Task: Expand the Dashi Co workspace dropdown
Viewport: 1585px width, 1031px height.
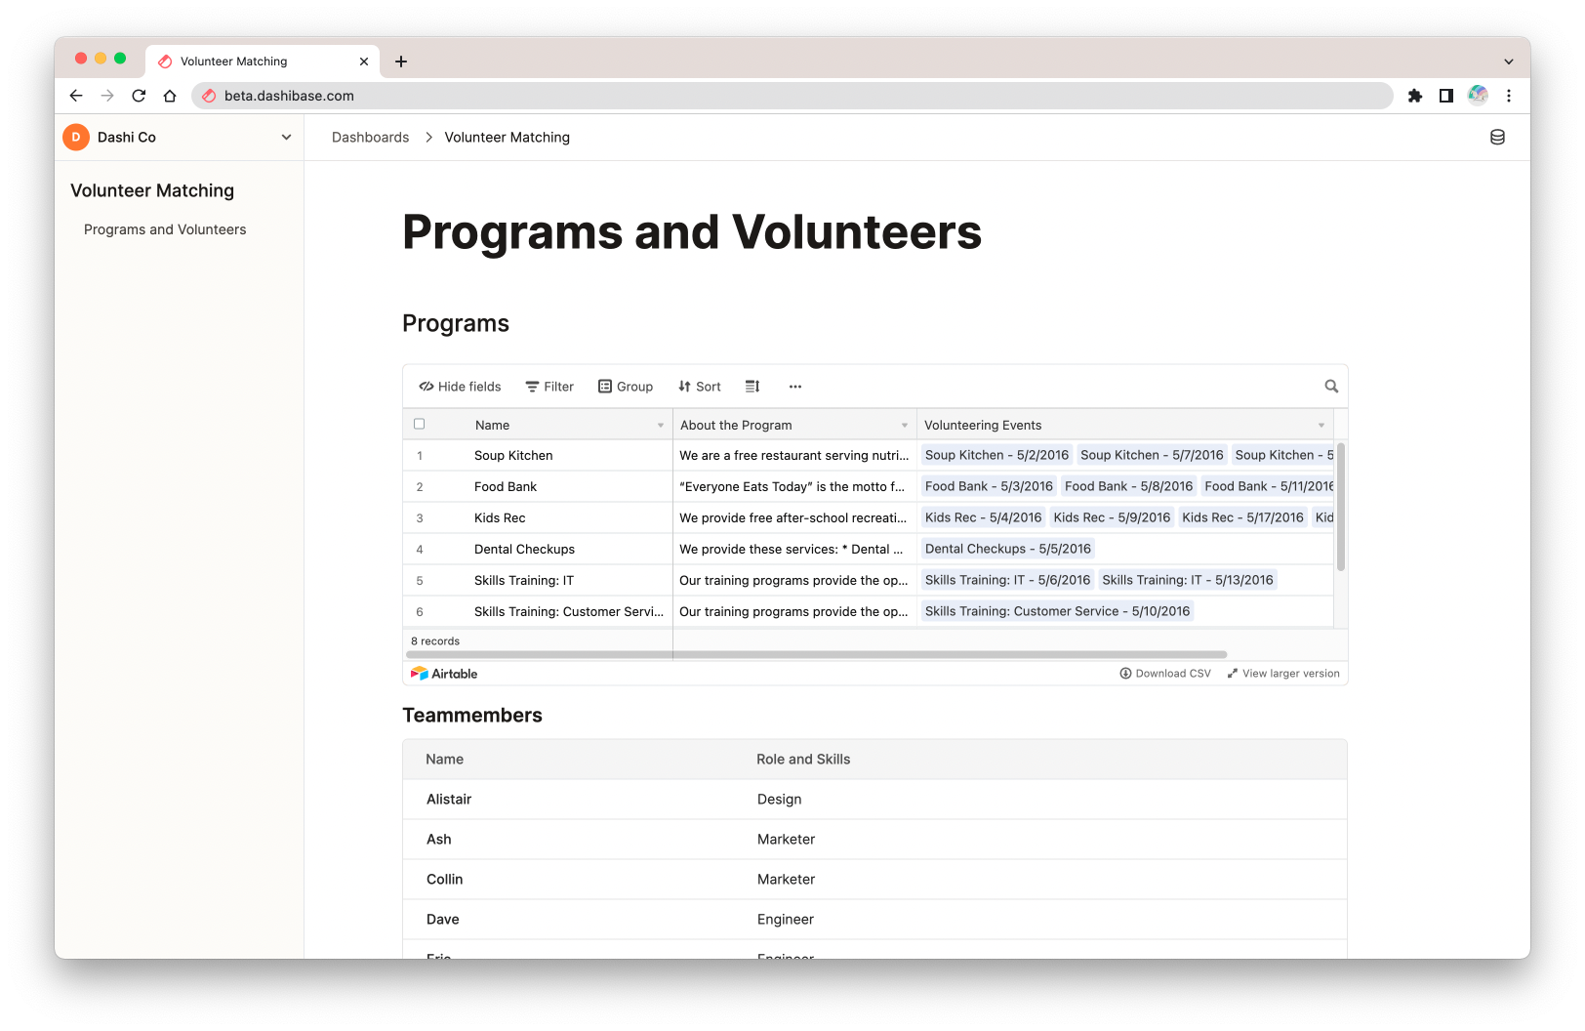Action: tap(286, 138)
